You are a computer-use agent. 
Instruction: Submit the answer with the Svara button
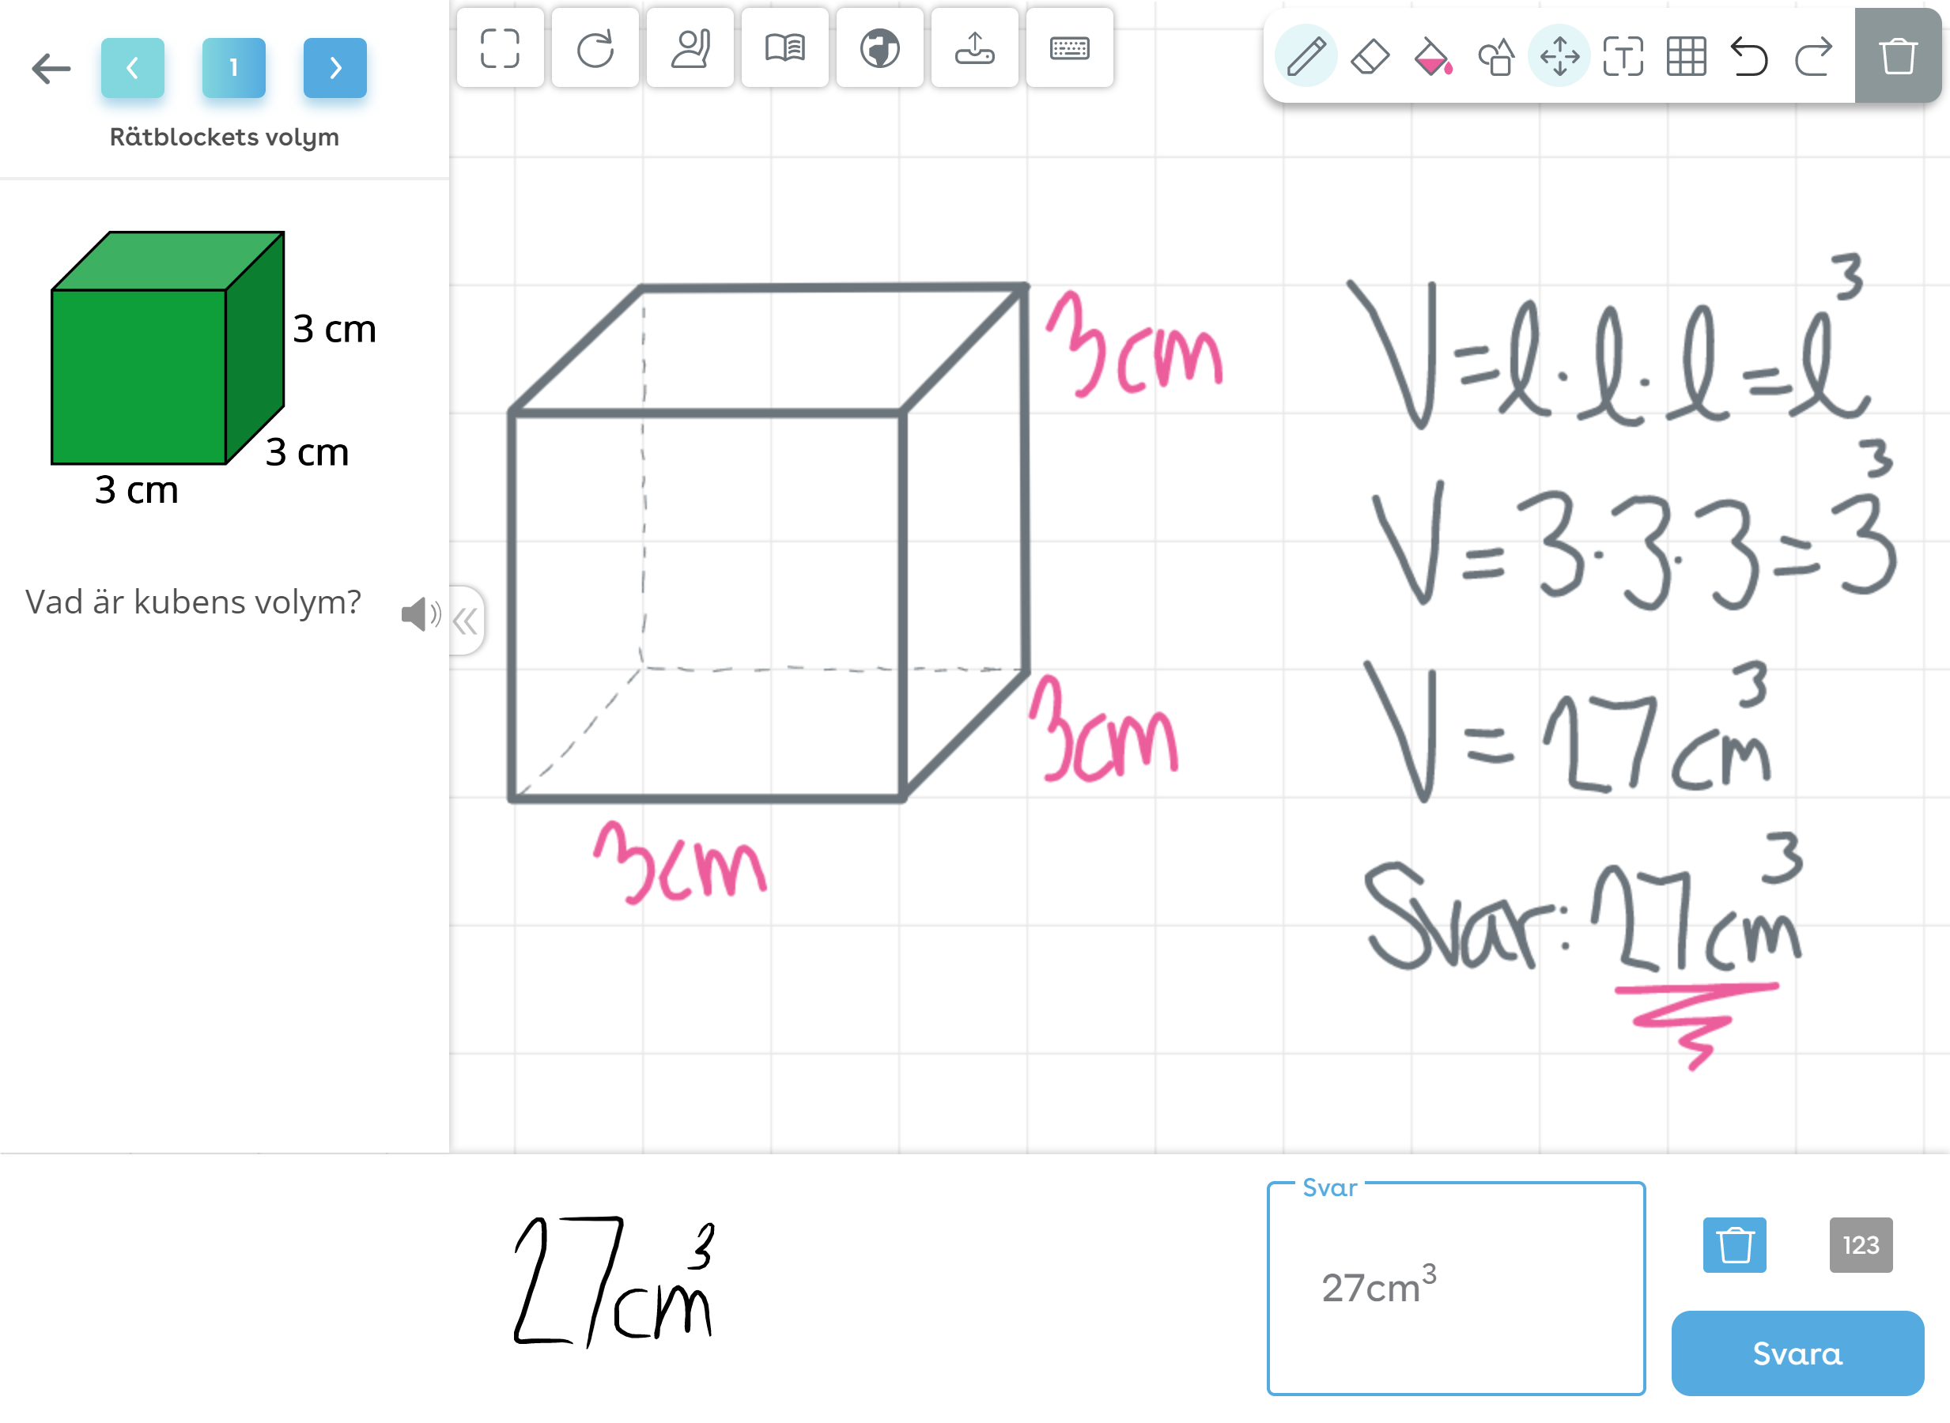click(1797, 1353)
